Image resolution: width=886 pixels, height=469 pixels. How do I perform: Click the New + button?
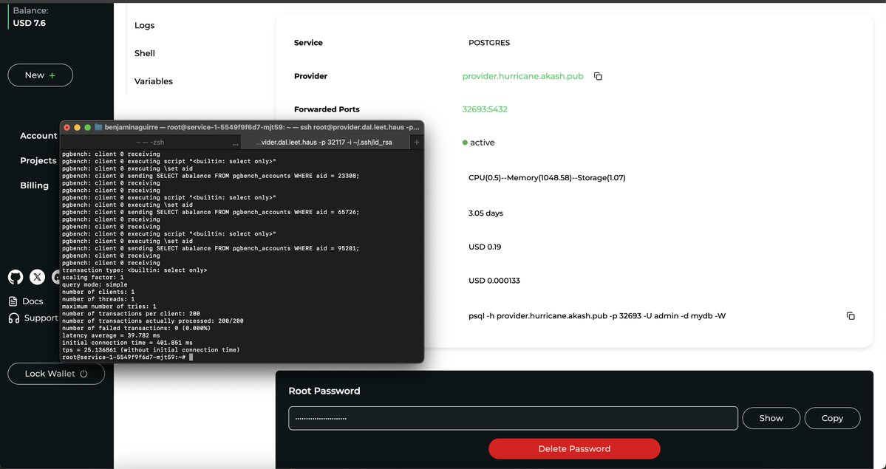[40, 75]
